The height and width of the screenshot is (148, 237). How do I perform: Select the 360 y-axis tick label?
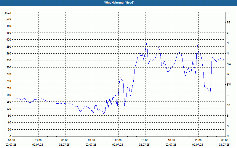click(9, 54)
